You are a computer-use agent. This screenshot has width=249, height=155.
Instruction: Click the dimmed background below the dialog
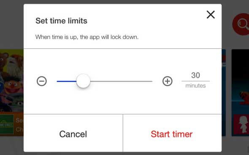(x=124, y=154)
